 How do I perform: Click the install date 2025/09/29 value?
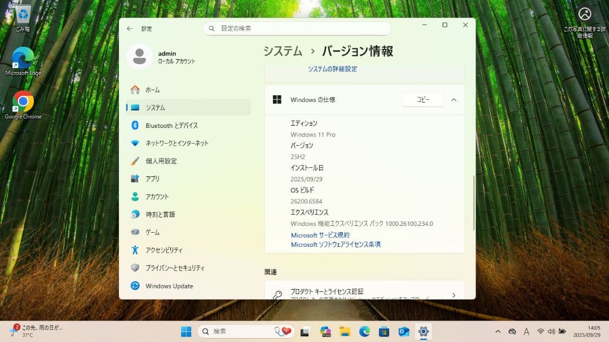click(306, 179)
